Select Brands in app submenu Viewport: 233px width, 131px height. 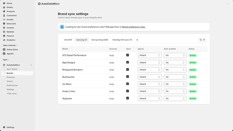[x=17, y=73]
